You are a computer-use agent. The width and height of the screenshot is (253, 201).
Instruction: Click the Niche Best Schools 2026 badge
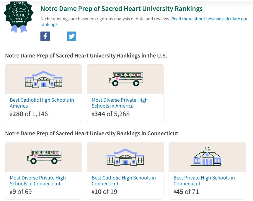coord(19,17)
